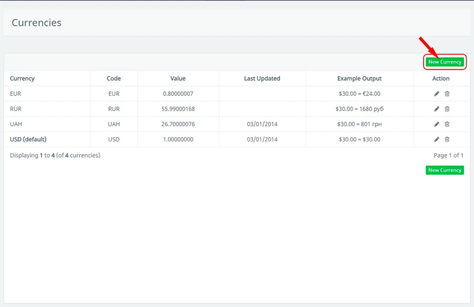The width and height of the screenshot is (474, 307).
Task: Click the UAH last updated date
Action: (x=262, y=124)
